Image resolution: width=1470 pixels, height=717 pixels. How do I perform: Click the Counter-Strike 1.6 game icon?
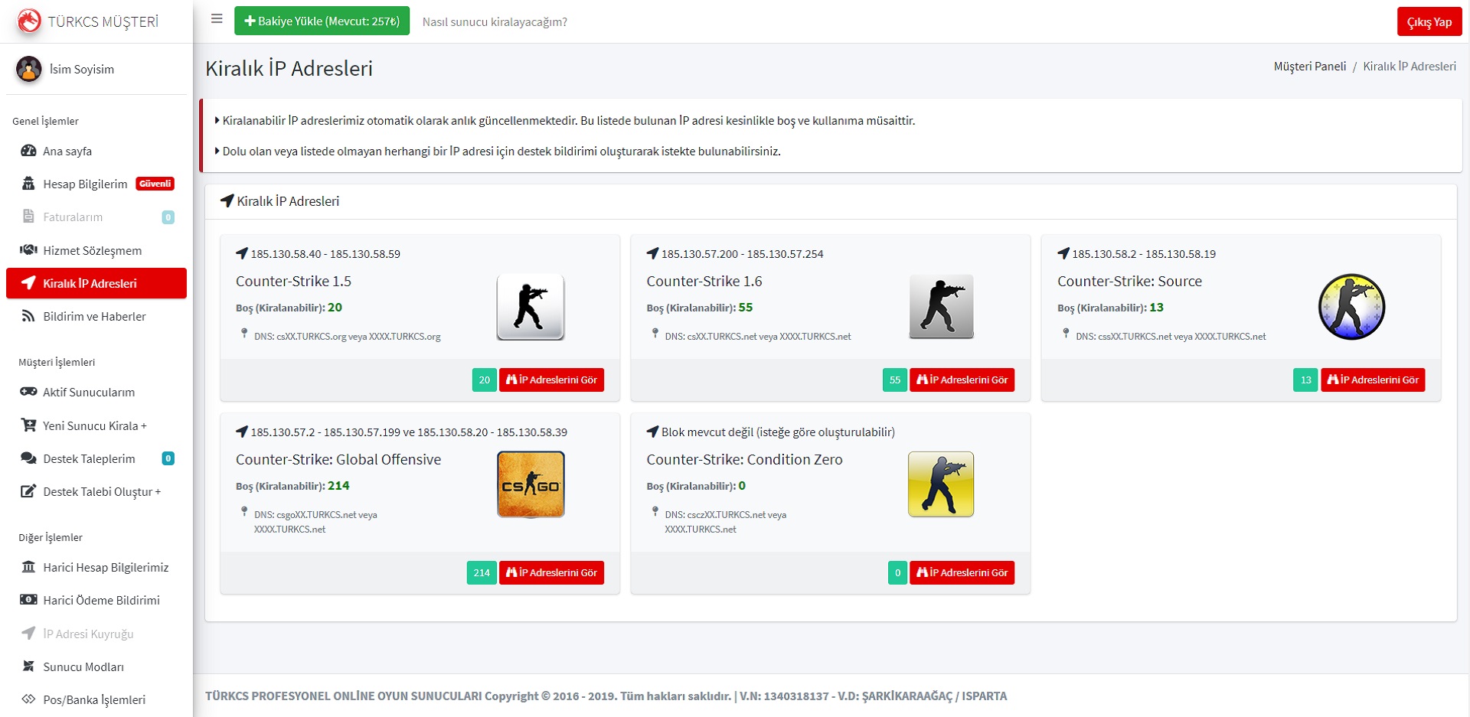point(941,307)
